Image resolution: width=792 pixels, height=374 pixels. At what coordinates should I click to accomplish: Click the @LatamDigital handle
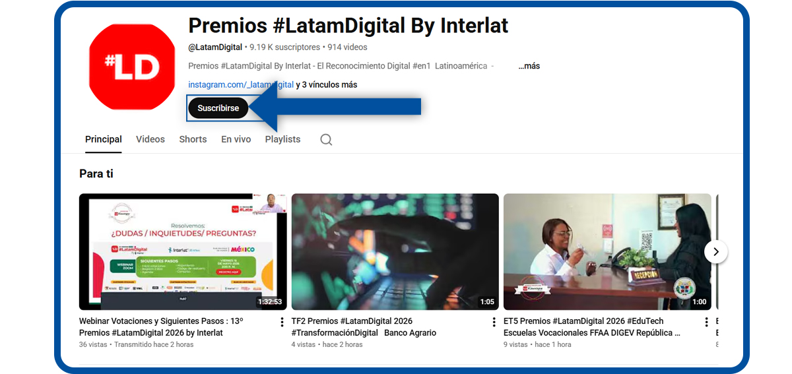coord(215,47)
